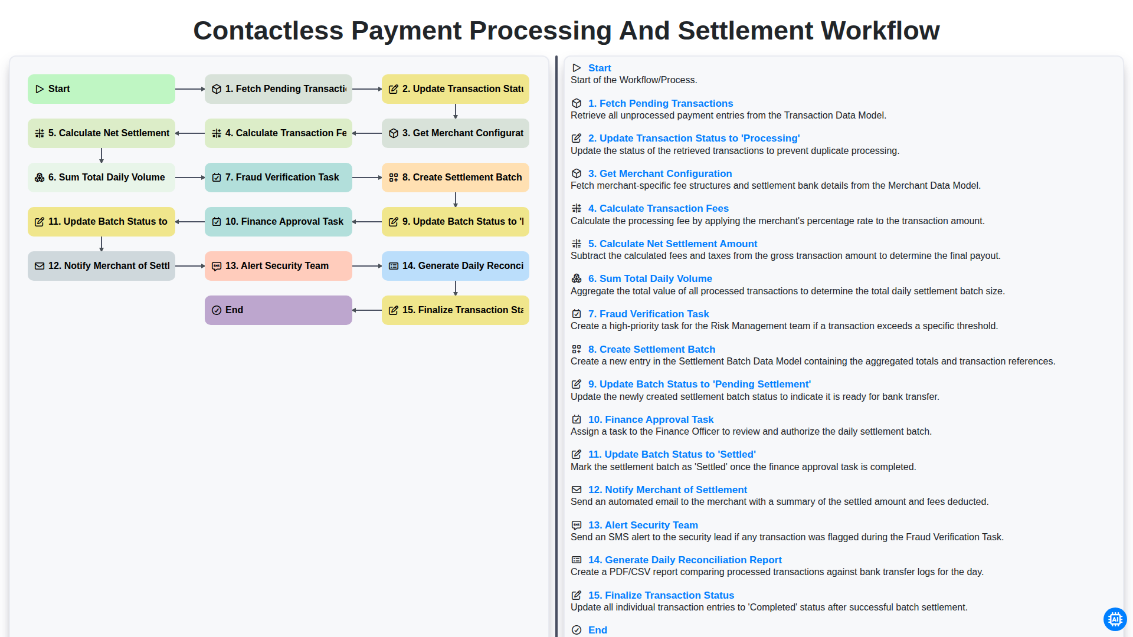Screen dimensions: 1133x637
Task: Click the aggregate icon beside '6. Sum Total Daily Volume' in list
Action: click(577, 278)
